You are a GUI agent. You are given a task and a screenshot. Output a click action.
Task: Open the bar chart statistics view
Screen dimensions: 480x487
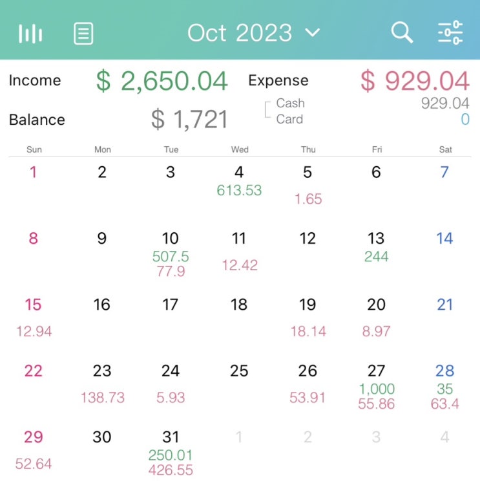click(x=30, y=33)
